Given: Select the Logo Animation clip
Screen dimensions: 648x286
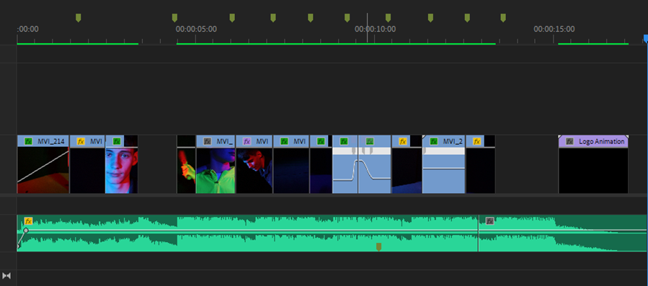Looking at the screenshot, I should click(593, 164).
